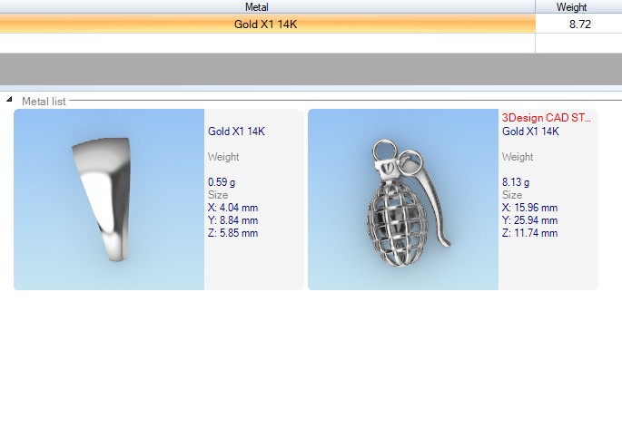Click the empty row below Gold X1 14K
Screen dimensions: 622x448
(x=265, y=43)
